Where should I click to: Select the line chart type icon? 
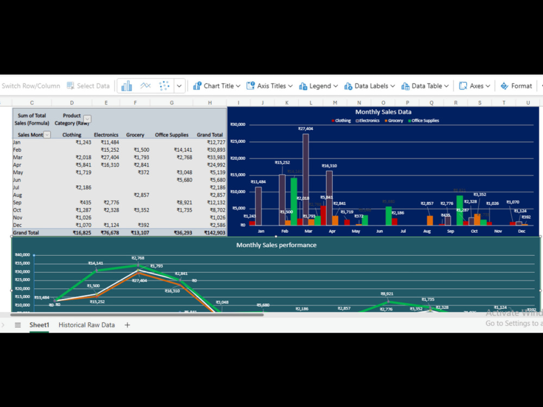click(146, 86)
